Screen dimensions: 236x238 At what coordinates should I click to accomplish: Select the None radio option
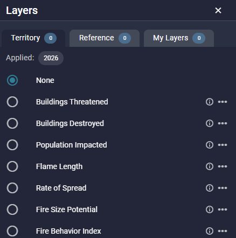12,80
